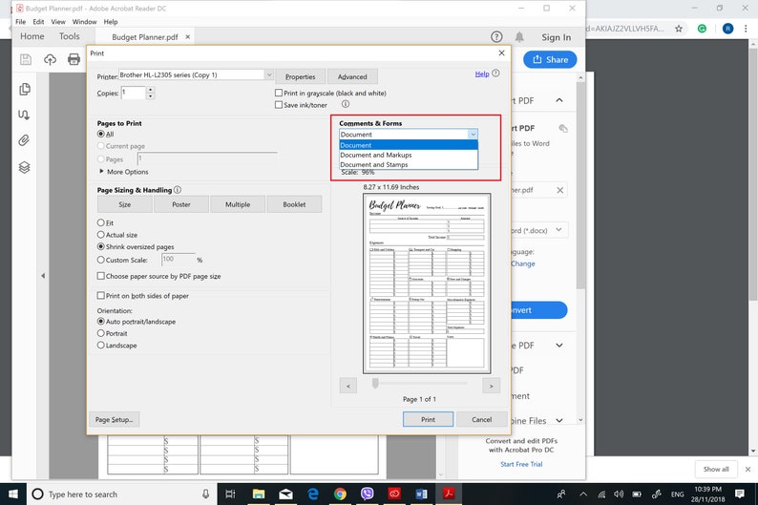
Task: Click the Save file icon in Acrobat toolbar
Action: 26,59
